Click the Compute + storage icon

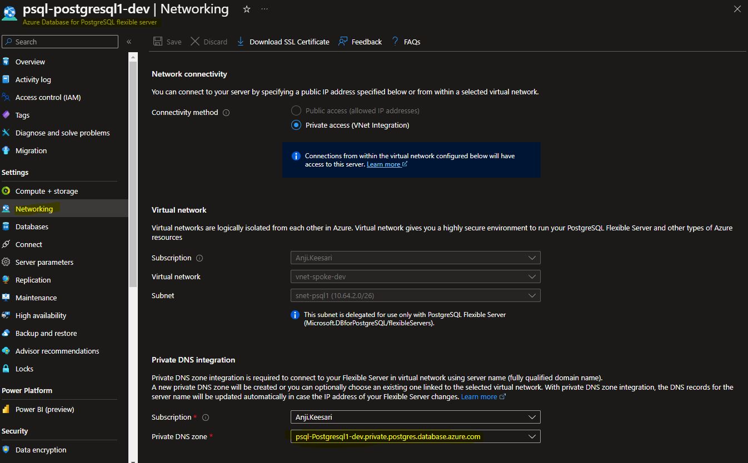[x=6, y=191]
